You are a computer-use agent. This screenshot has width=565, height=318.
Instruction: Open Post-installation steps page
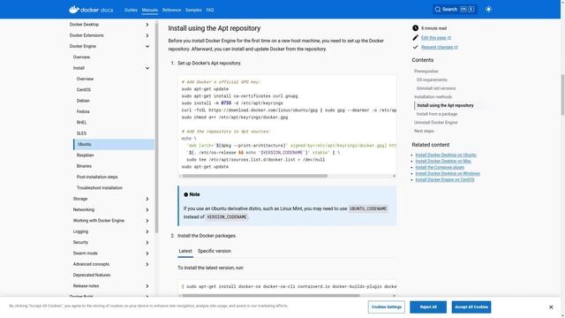click(97, 177)
